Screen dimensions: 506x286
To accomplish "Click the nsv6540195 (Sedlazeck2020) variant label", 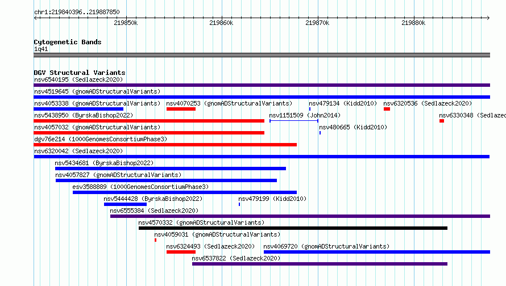I will (x=78, y=79).
